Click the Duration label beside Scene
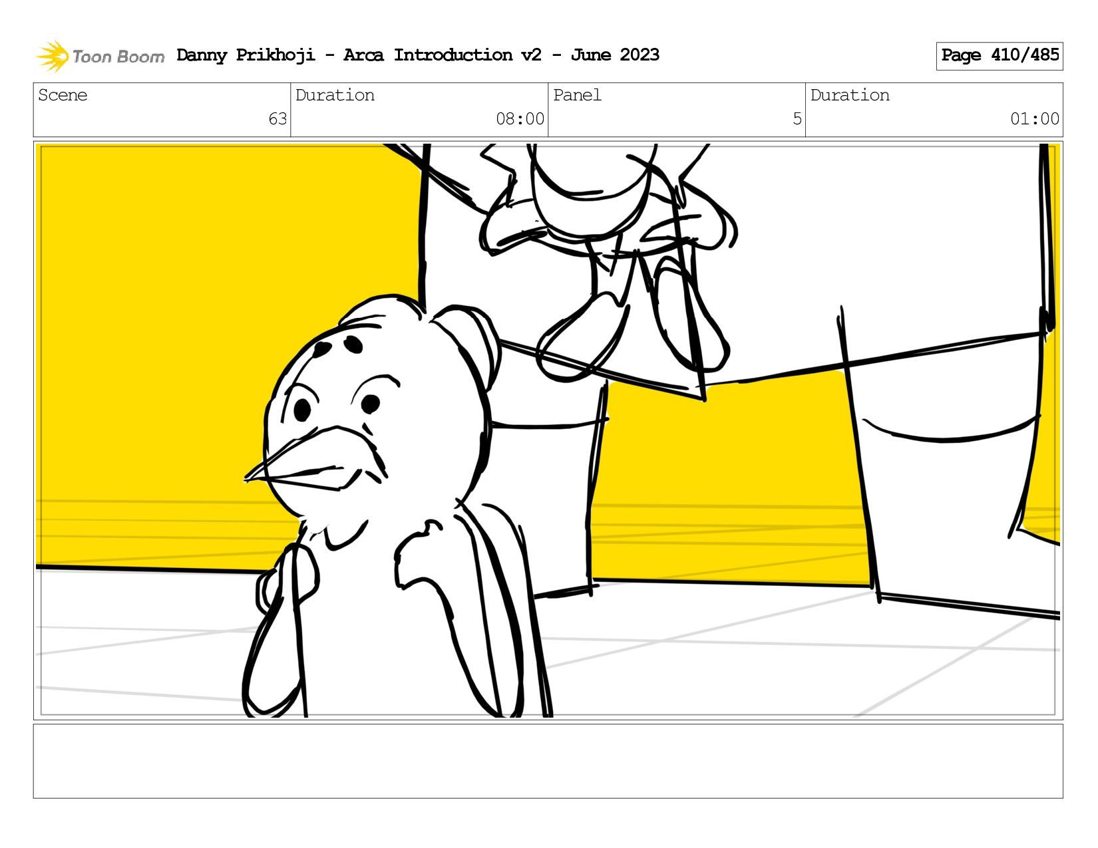1098x848 pixels. click(335, 95)
